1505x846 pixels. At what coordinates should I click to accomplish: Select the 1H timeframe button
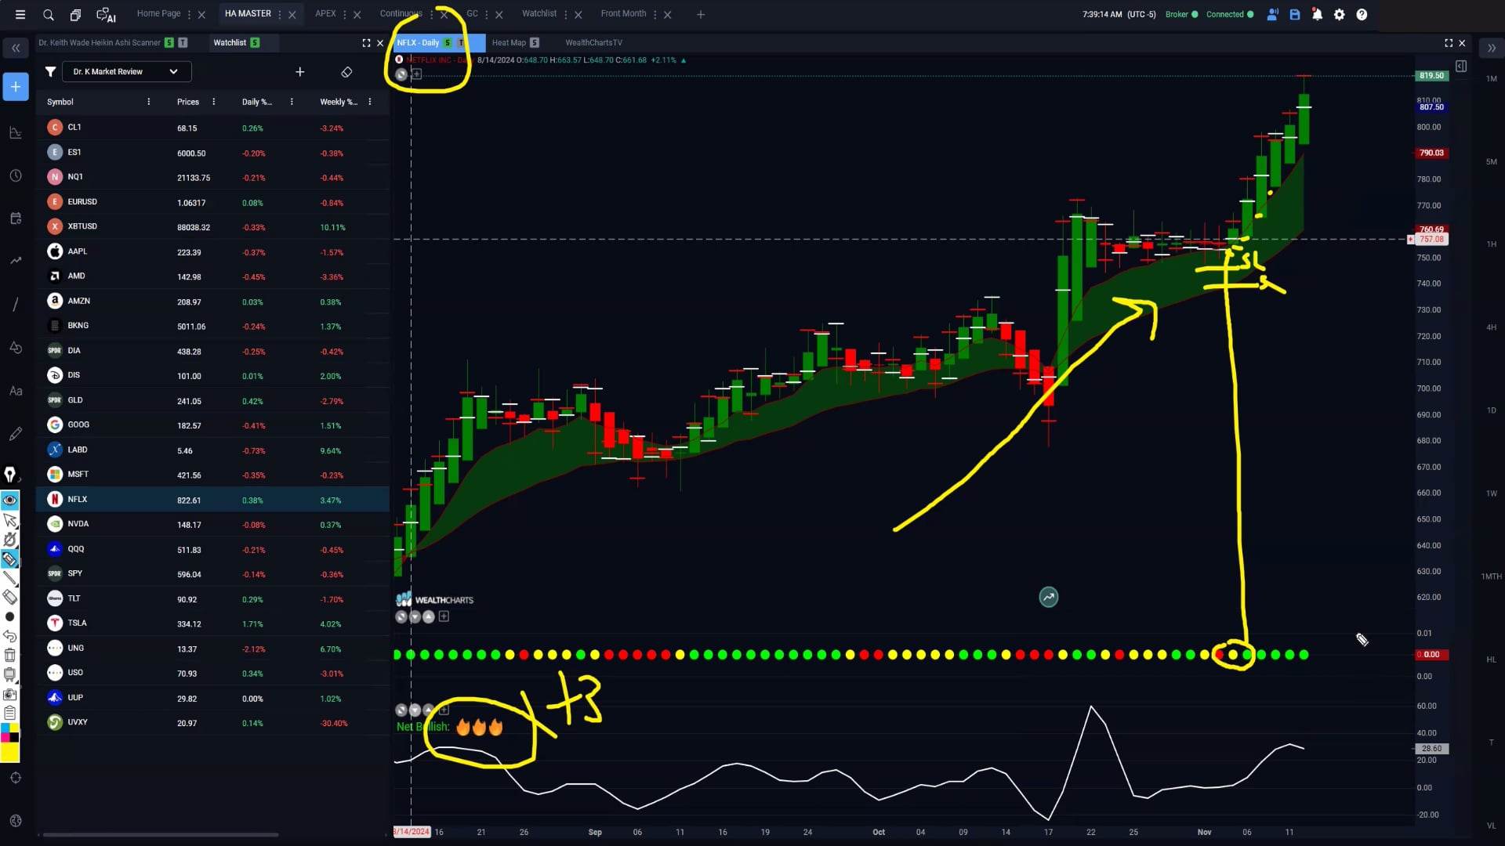point(1491,244)
